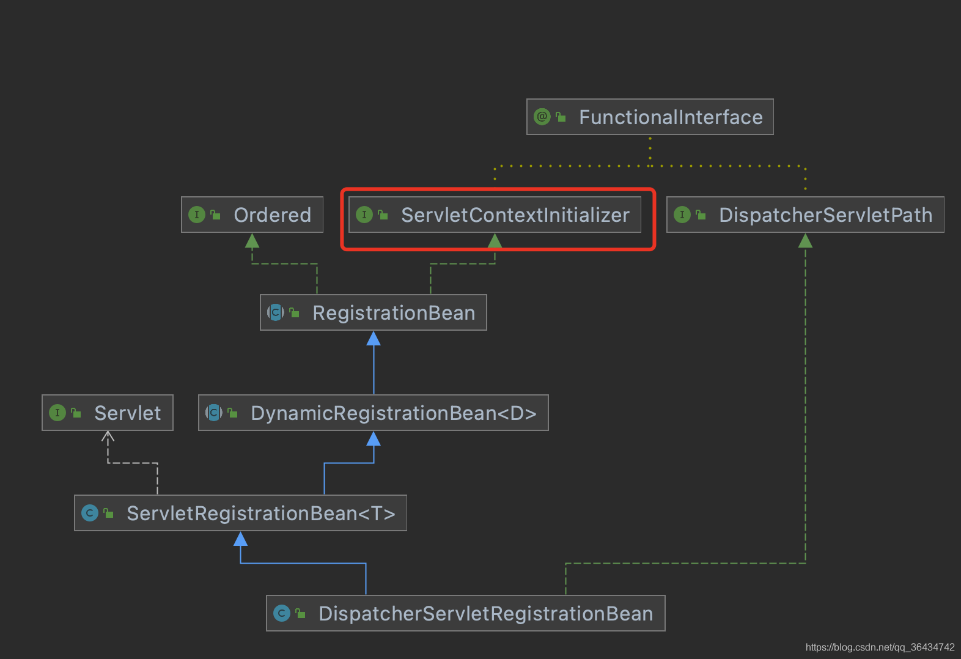
Task: Click the public lock icon beside RegistrationBean
Action: (x=294, y=312)
